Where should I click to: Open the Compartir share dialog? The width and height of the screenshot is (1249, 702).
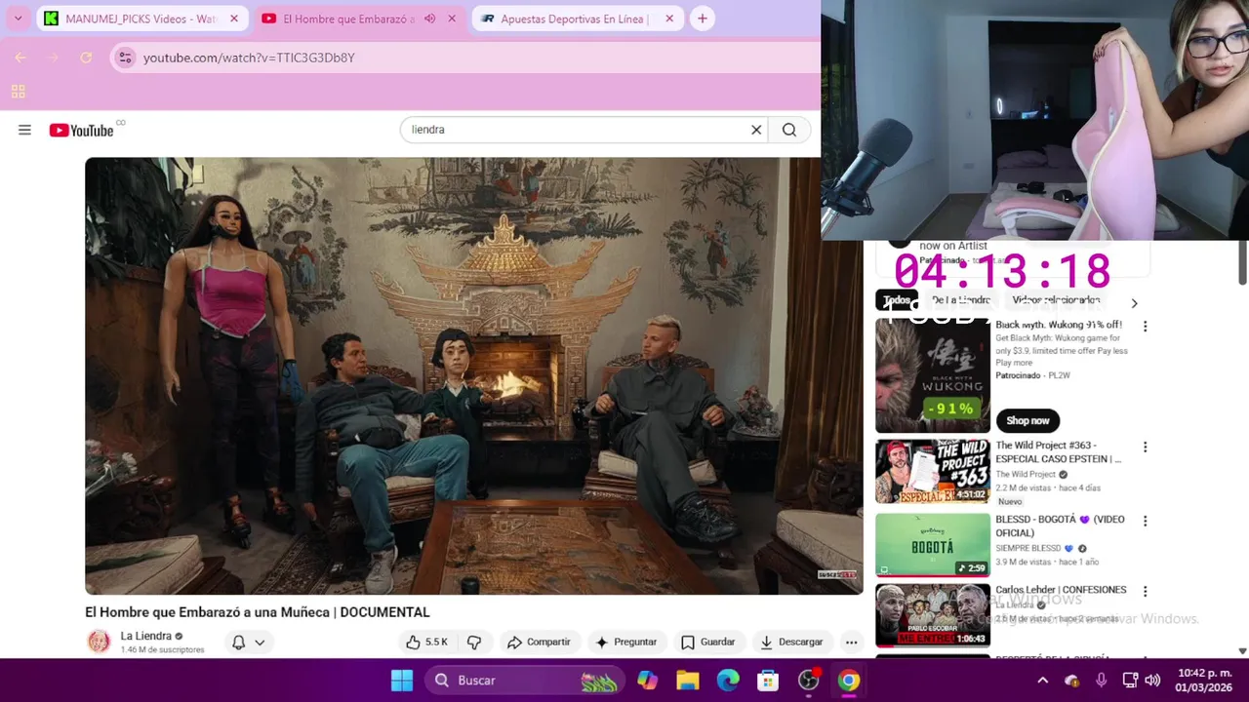tap(539, 642)
